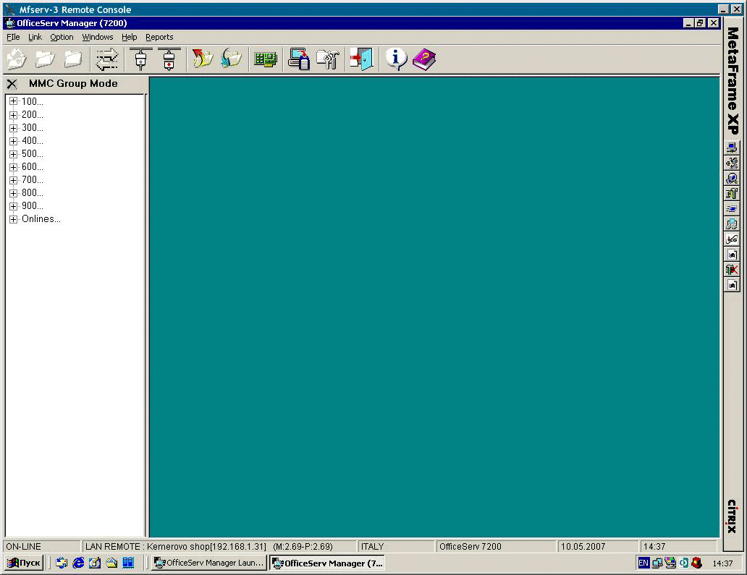Click OfficeServ Manager (7... taskbar button
Viewport: 747px width, 575px height.
tap(327, 563)
